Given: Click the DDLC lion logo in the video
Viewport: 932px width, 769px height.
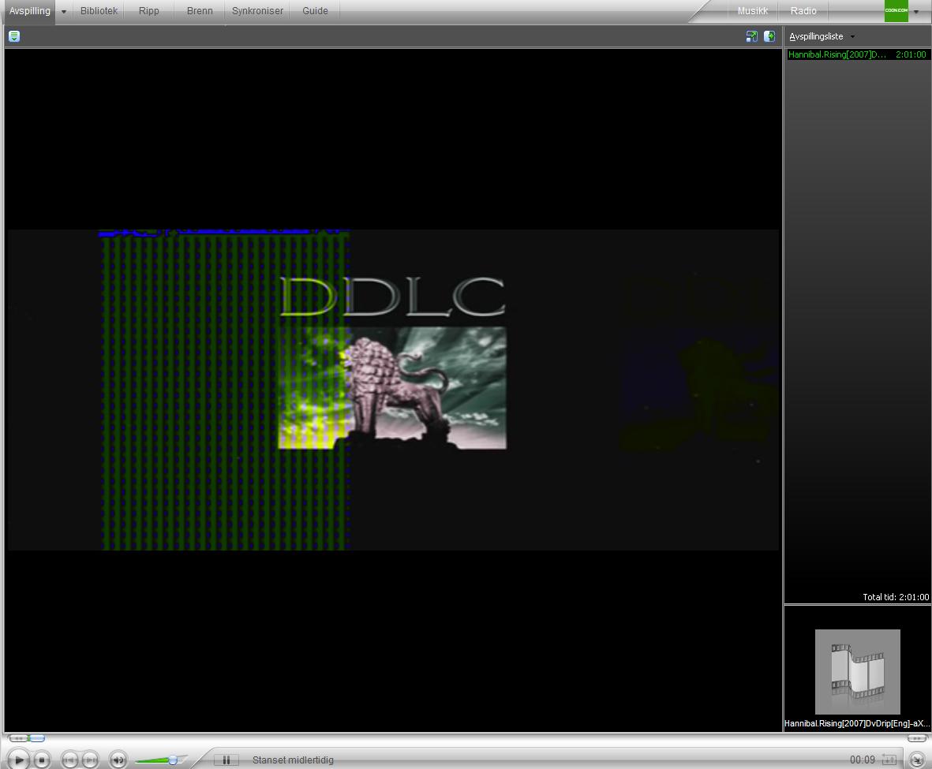Looking at the screenshot, I should pos(392,363).
